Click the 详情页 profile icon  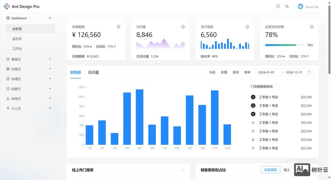(x=8, y=79)
